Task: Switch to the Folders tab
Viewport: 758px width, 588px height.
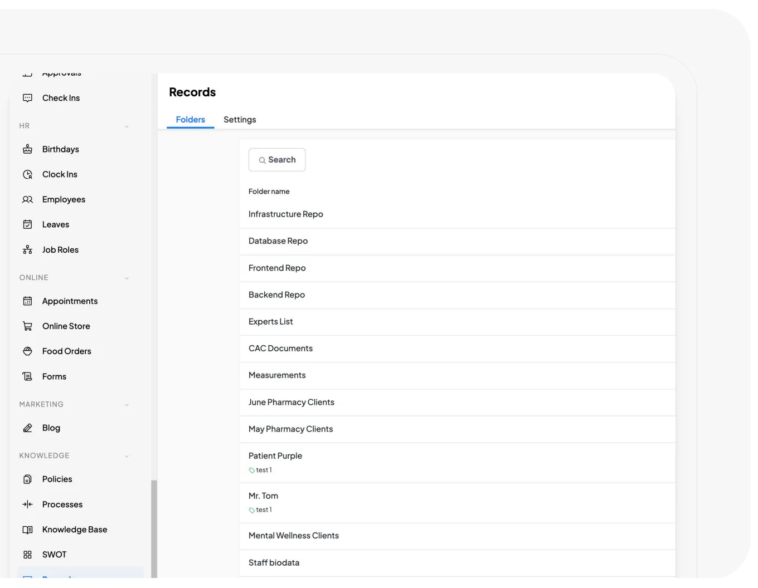Action: click(x=191, y=120)
